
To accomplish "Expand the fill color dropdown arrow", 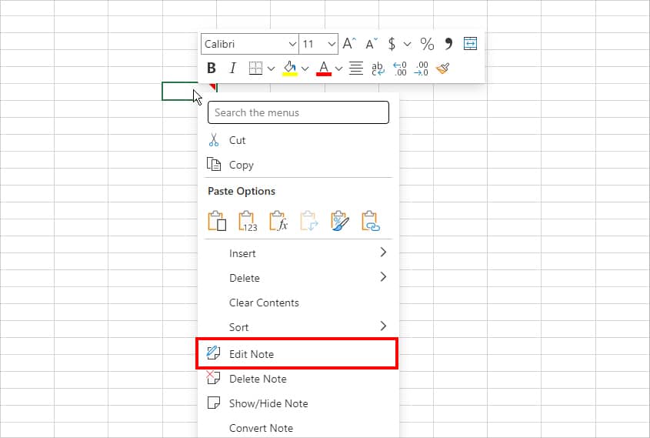I will click(x=305, y=69).
